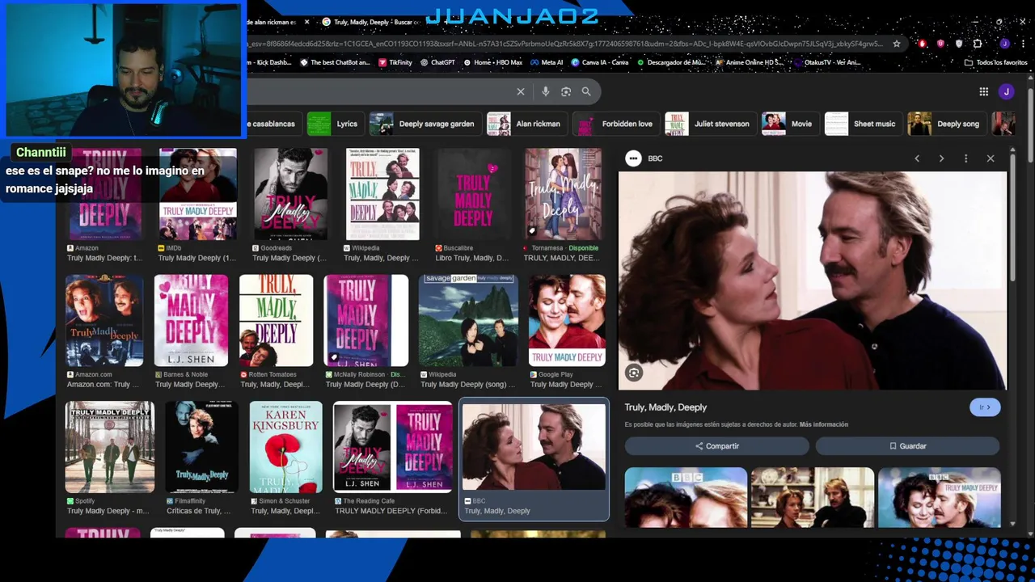Click the Compartir button
The height and width of the screenshot is (582, 1035).
point(716,446)
